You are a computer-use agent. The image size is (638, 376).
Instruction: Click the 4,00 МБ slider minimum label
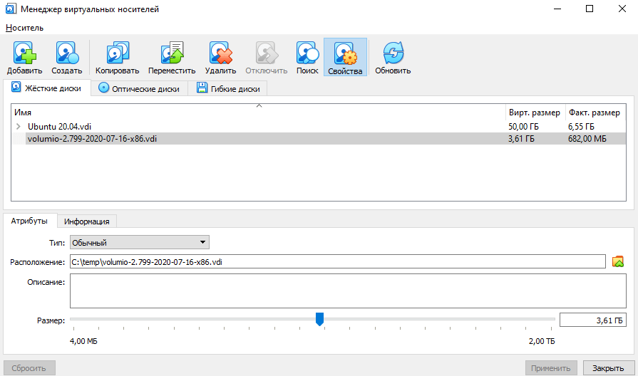click(x=83, y=341)
